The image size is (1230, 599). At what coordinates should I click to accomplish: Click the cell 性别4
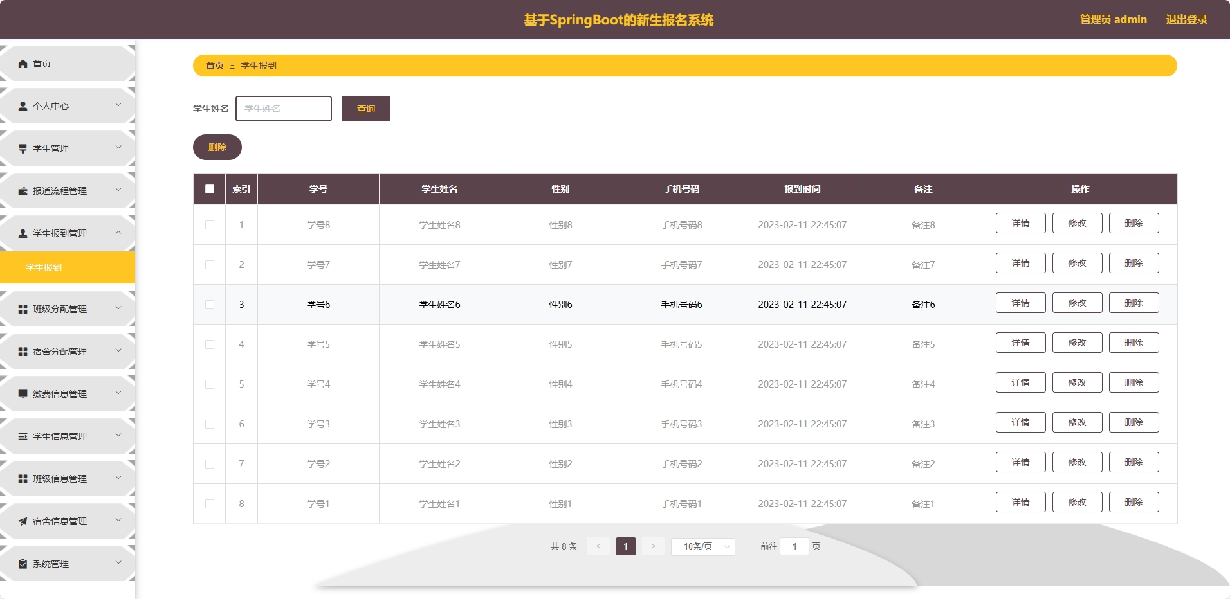[x=560, y=384]
